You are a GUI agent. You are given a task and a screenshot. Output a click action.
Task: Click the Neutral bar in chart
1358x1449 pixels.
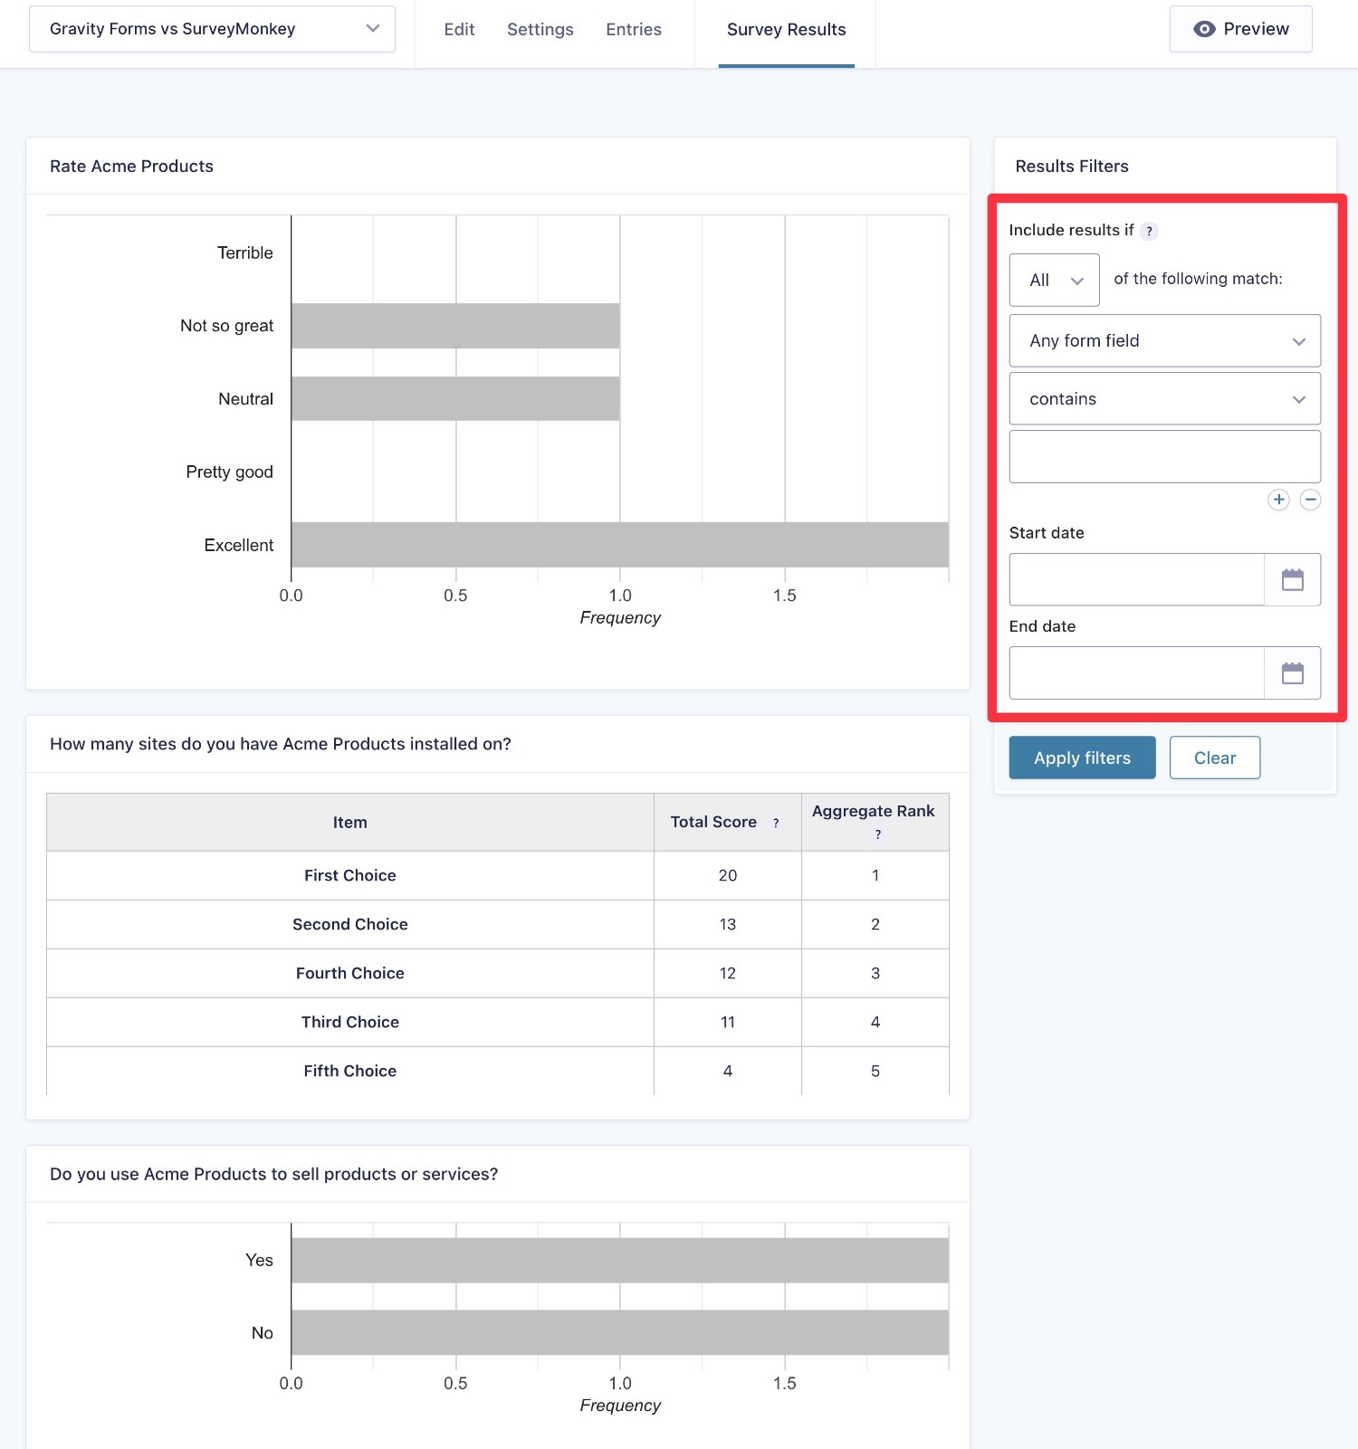click(455, 398)
